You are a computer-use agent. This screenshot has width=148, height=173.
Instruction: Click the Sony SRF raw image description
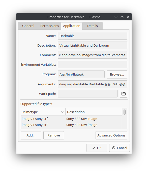82,119
